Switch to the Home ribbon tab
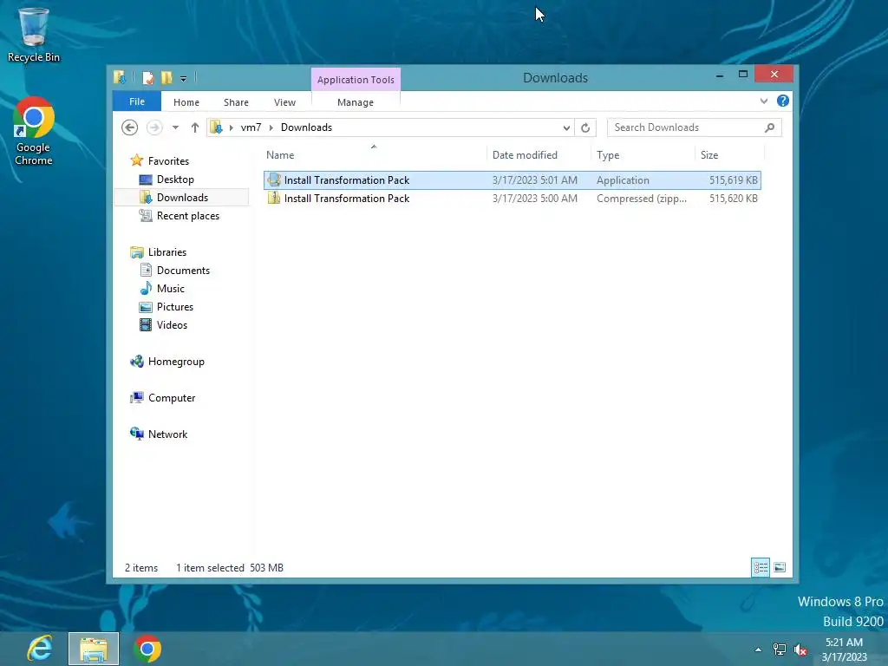Viewport: 888px width, 666px height. (186, 102)
